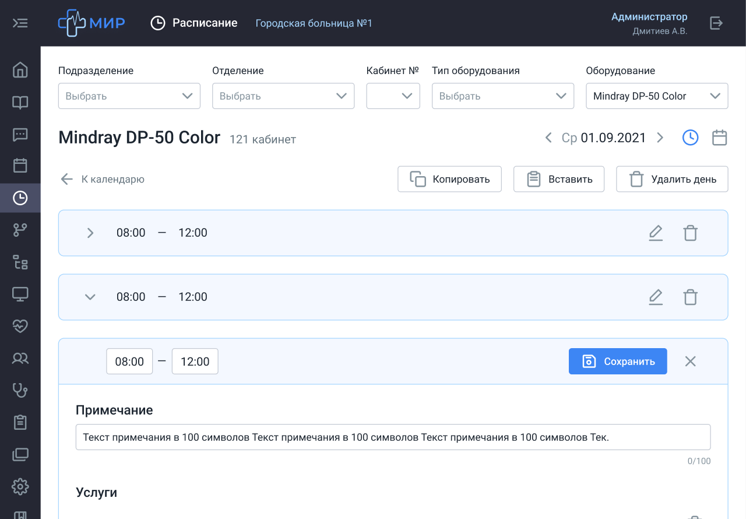Edit the first 08:00–12:00 time slot
Viewport: 746px width, 519px height.
pos(656,233)
